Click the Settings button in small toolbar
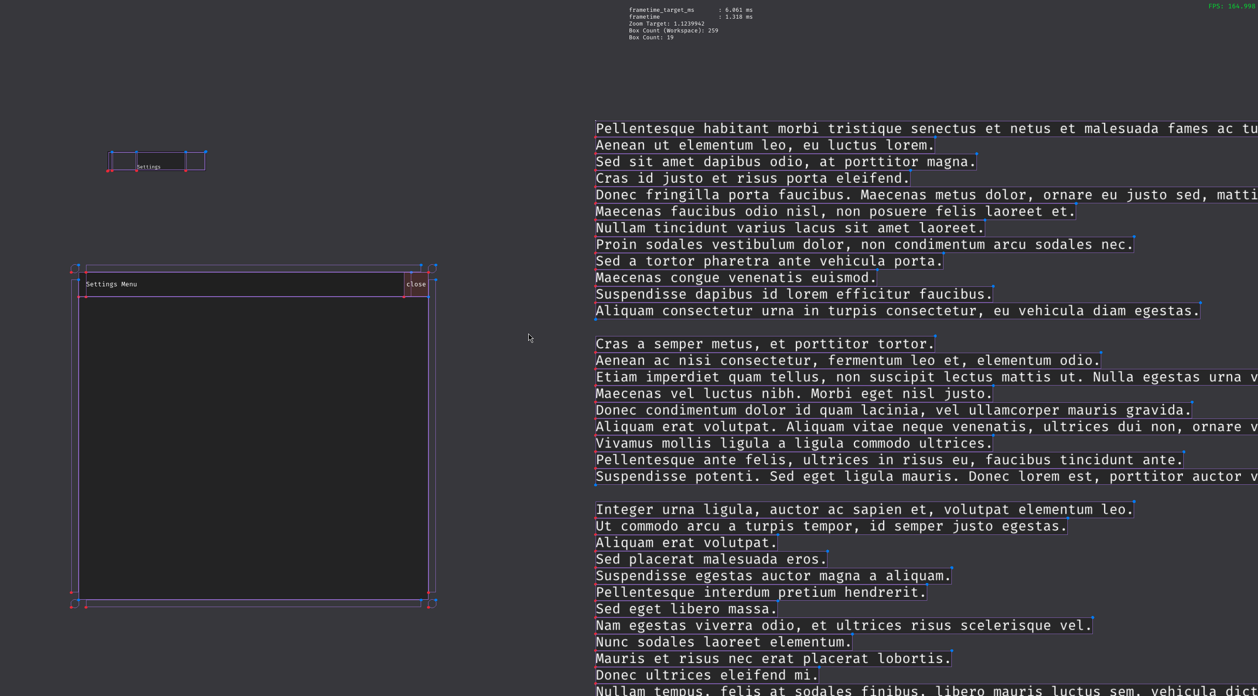This screenshot has width=1258, height=696. [x=160, y=162]
